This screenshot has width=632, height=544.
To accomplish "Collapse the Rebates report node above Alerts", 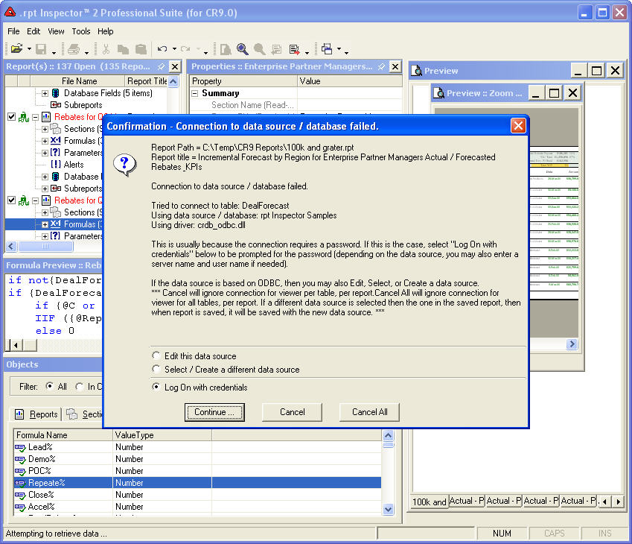I will 35,117.
